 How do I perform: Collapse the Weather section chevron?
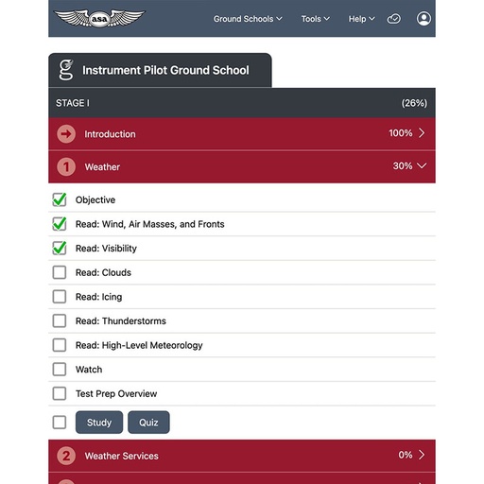point(422,165)
